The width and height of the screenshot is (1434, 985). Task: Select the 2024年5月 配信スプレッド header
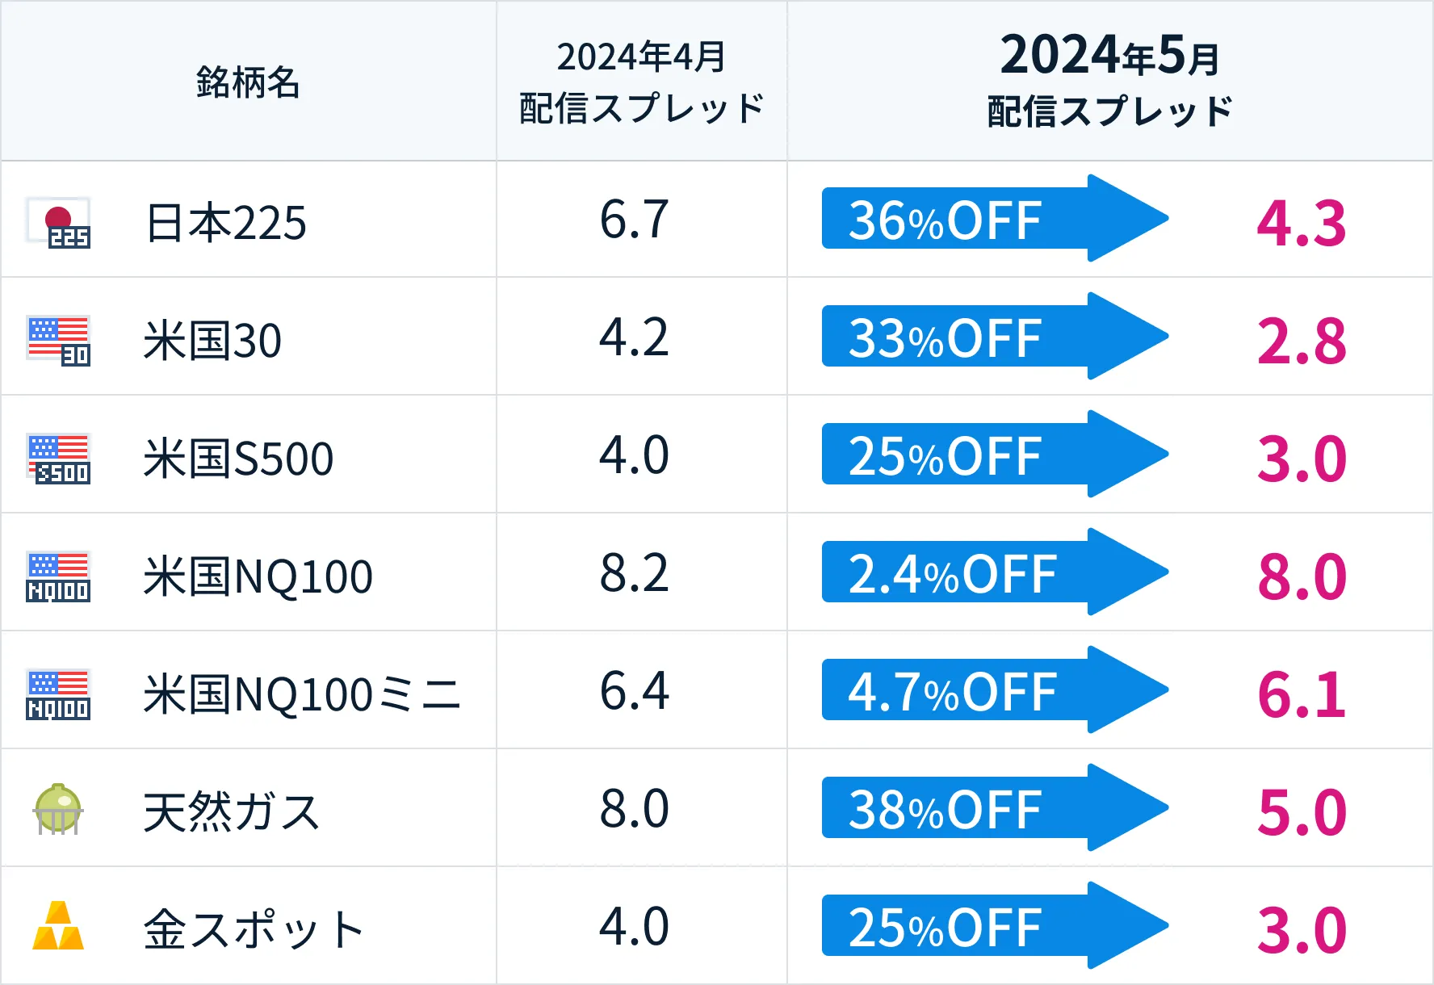1109,81
